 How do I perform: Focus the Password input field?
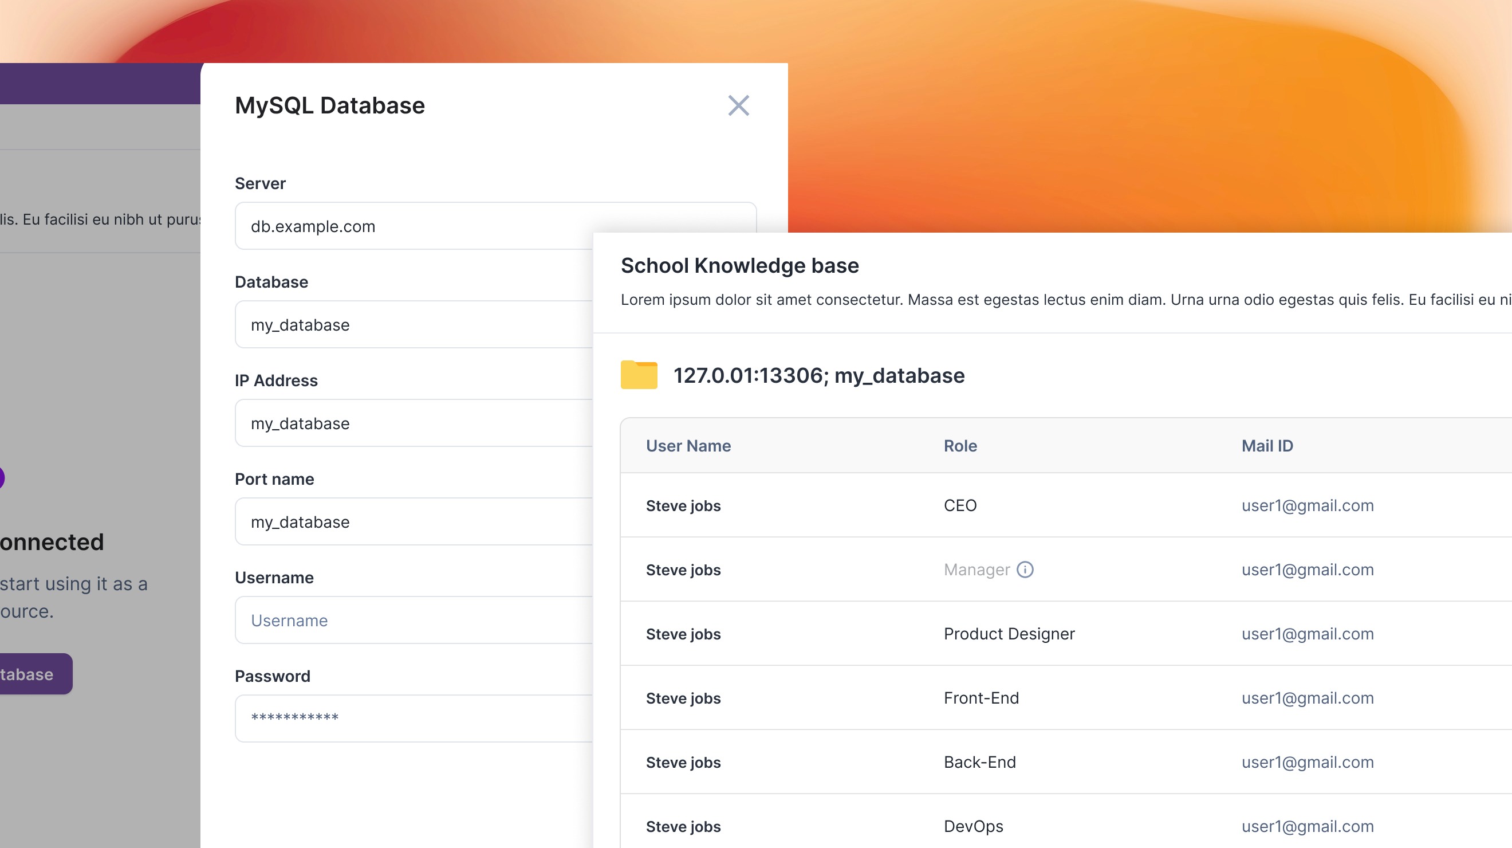[x=414, y=719]
